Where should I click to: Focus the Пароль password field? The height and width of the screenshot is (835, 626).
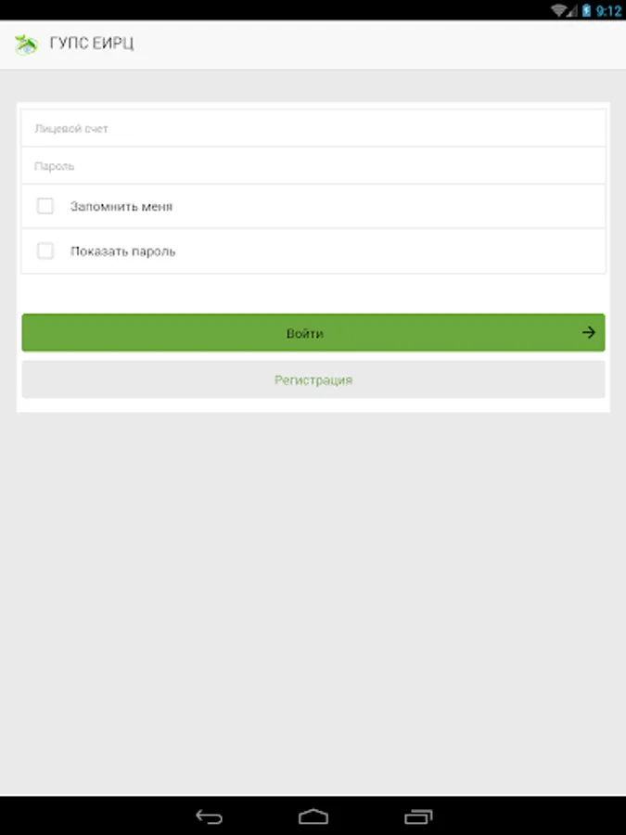[x=313, y=166]
